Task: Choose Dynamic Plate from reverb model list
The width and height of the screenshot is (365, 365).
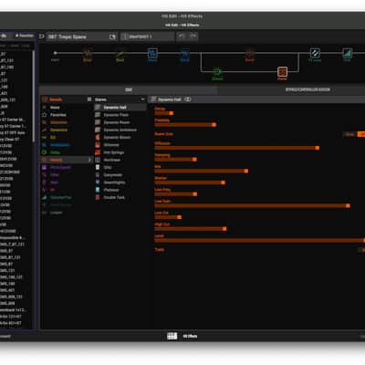Action: tap(116, 115)
